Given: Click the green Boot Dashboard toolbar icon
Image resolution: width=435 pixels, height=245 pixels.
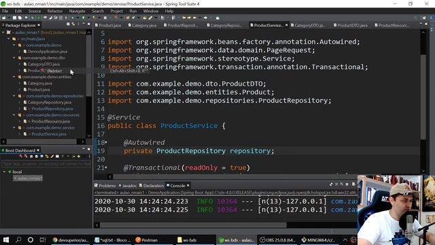Looking at the screenshot, I should pyautogui.click(x=38, y=18).
